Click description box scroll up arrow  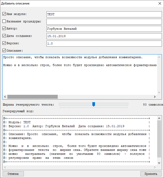(159, 57)
